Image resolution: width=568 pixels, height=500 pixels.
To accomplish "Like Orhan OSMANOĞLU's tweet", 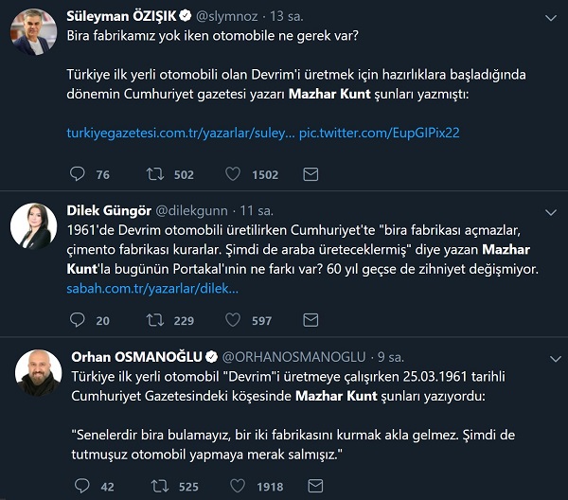I will click(235, 487).
